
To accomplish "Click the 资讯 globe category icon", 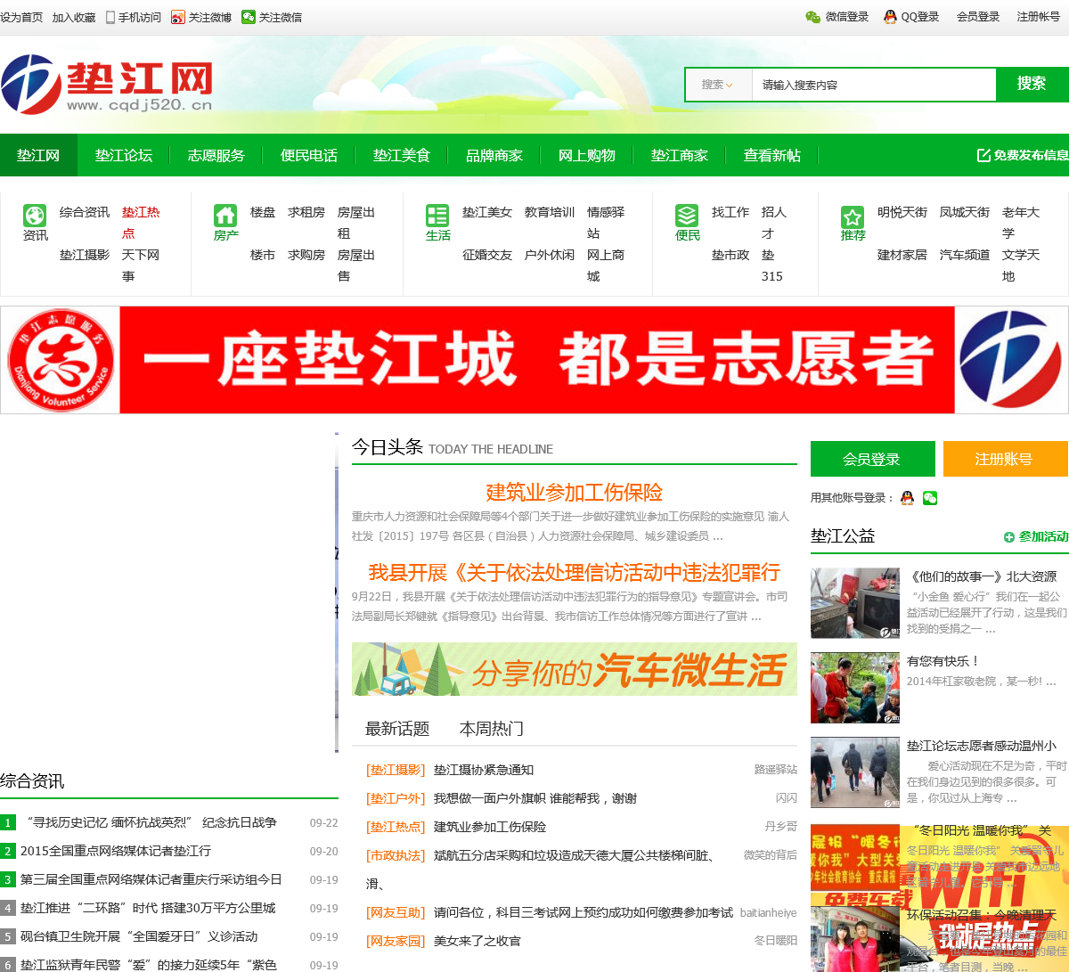I will click(x=35, y=216).
